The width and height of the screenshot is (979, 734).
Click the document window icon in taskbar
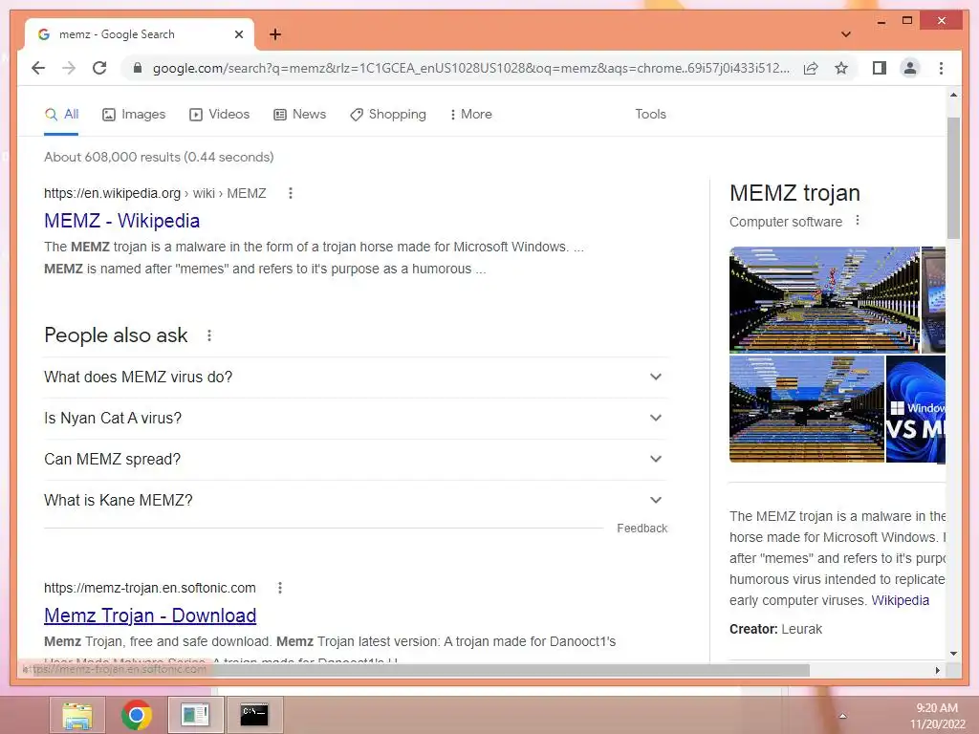[x=195, y=715]
